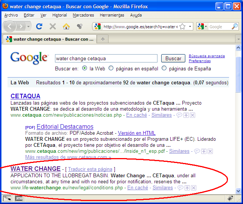Image resolution: width=243 pixels, height=204 pixels.
Task: Open the CETAQUA result title
Action: [25, 96]
